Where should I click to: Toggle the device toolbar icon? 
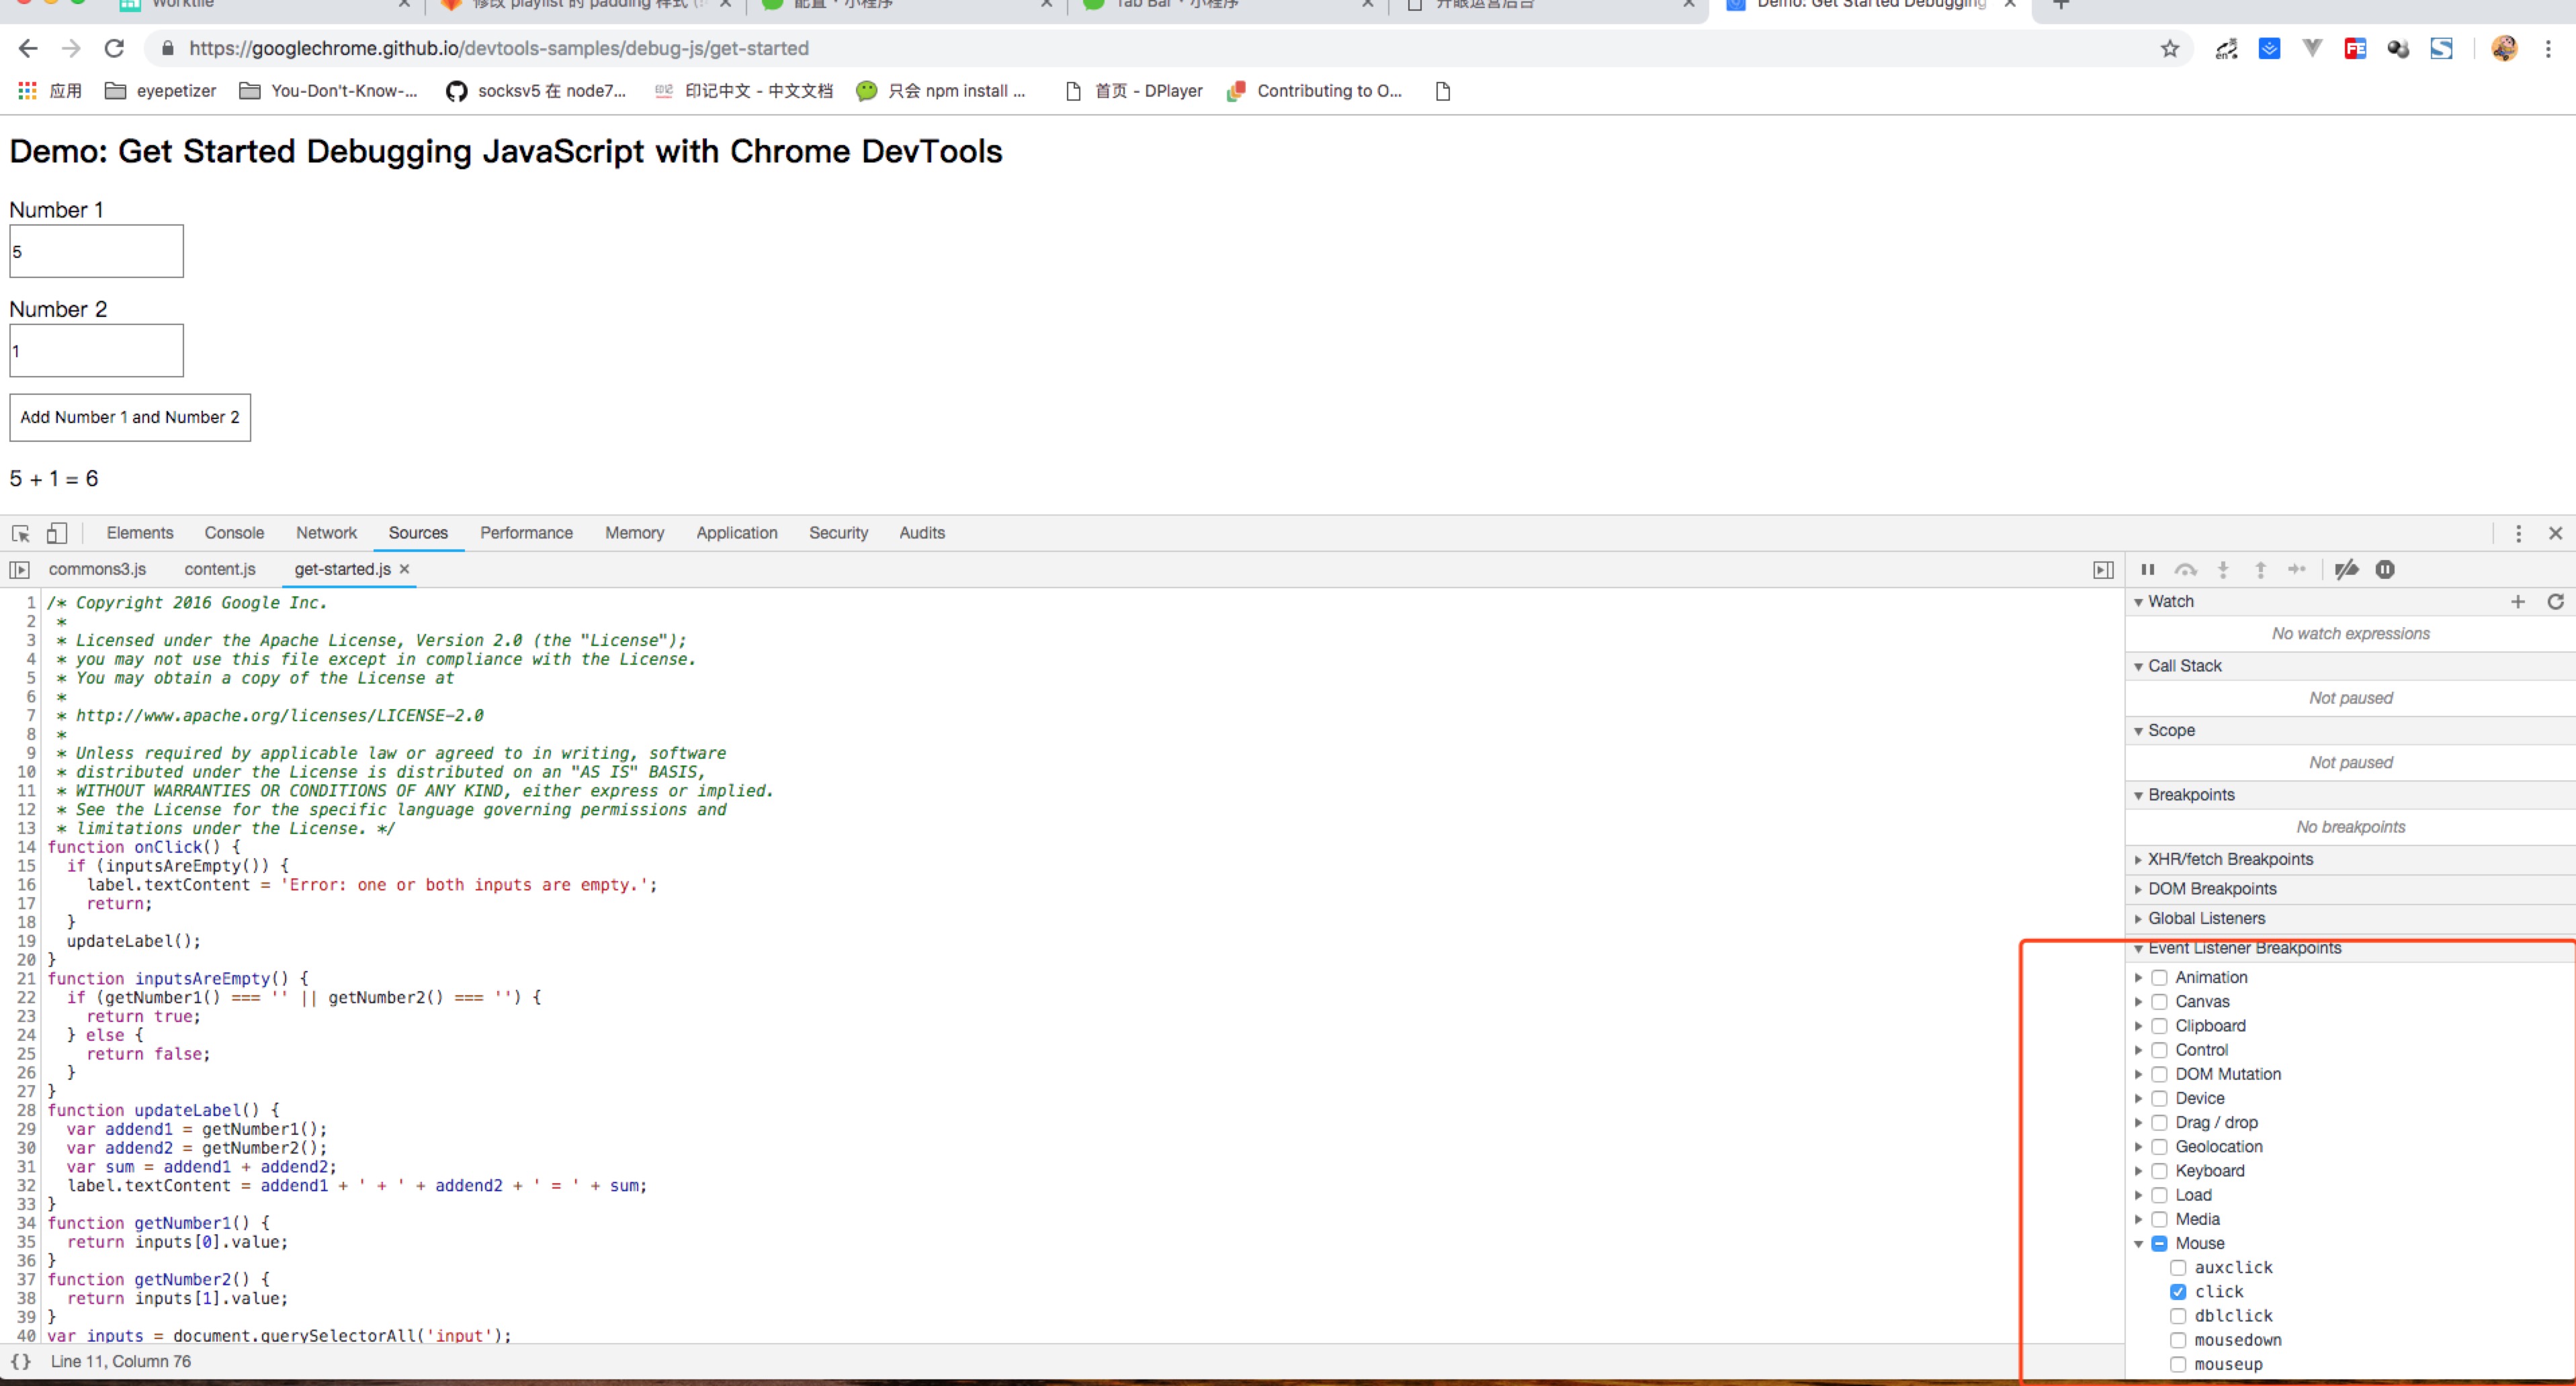coord(57,533)
